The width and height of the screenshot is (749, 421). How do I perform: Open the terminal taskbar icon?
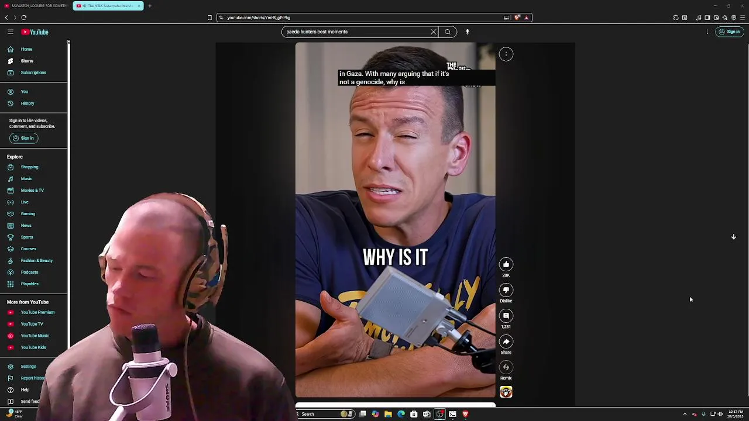point(452,414)
